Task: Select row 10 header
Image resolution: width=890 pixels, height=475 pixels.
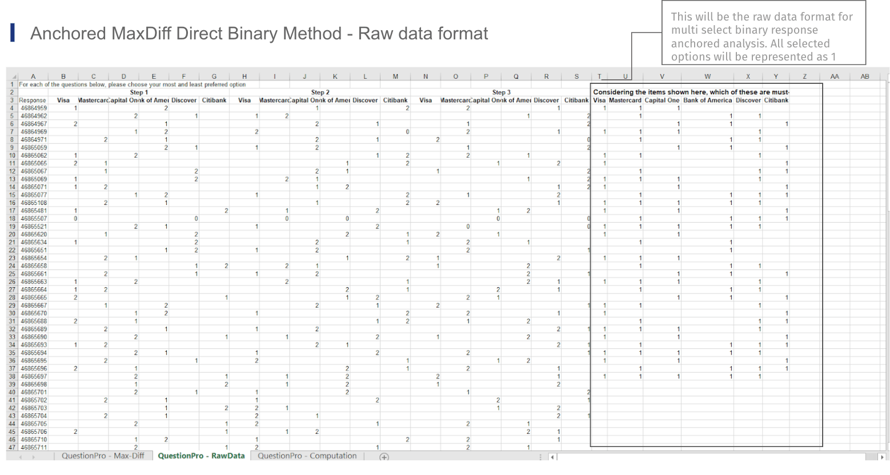Action: coord(12,155)
